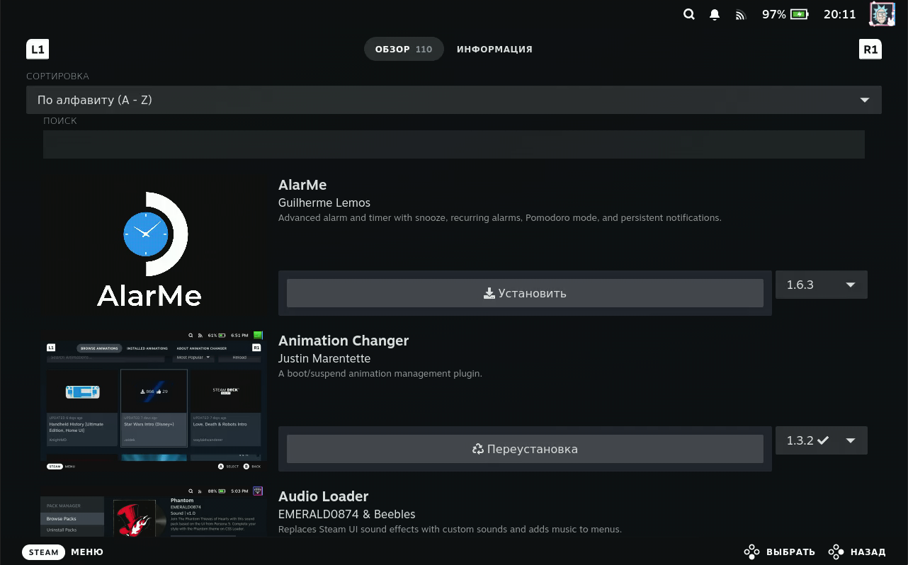This screenshot has width=908, height=565.
Task: Click the R1 shoulder button icon
Action: click(x=870, y=50)
